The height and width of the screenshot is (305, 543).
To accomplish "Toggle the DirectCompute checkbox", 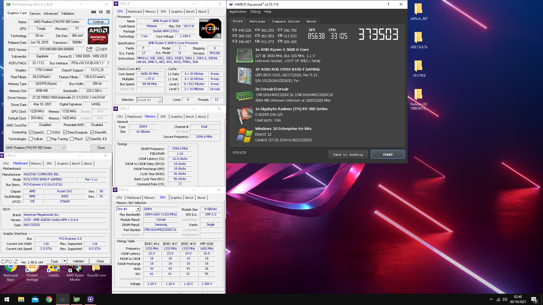I will point(65,132).
